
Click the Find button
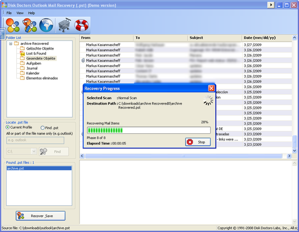point(54,152)
